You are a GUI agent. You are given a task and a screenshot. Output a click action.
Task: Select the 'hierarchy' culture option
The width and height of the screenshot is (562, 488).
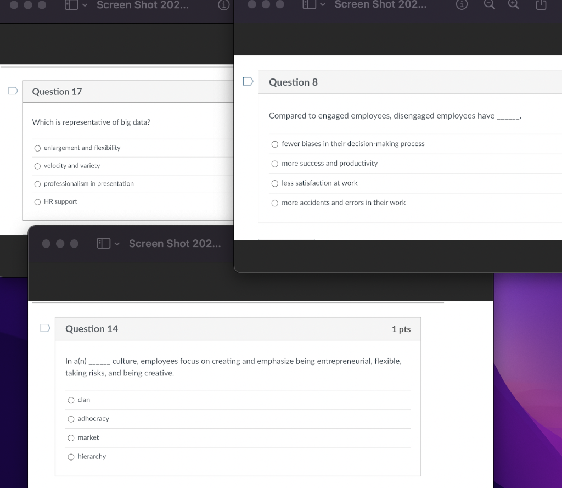pyautogui.click(x=71, y=457)
